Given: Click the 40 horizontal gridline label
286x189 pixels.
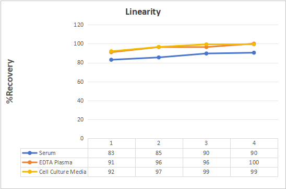Looking at the screenshot, I should (x=80, y=101).
